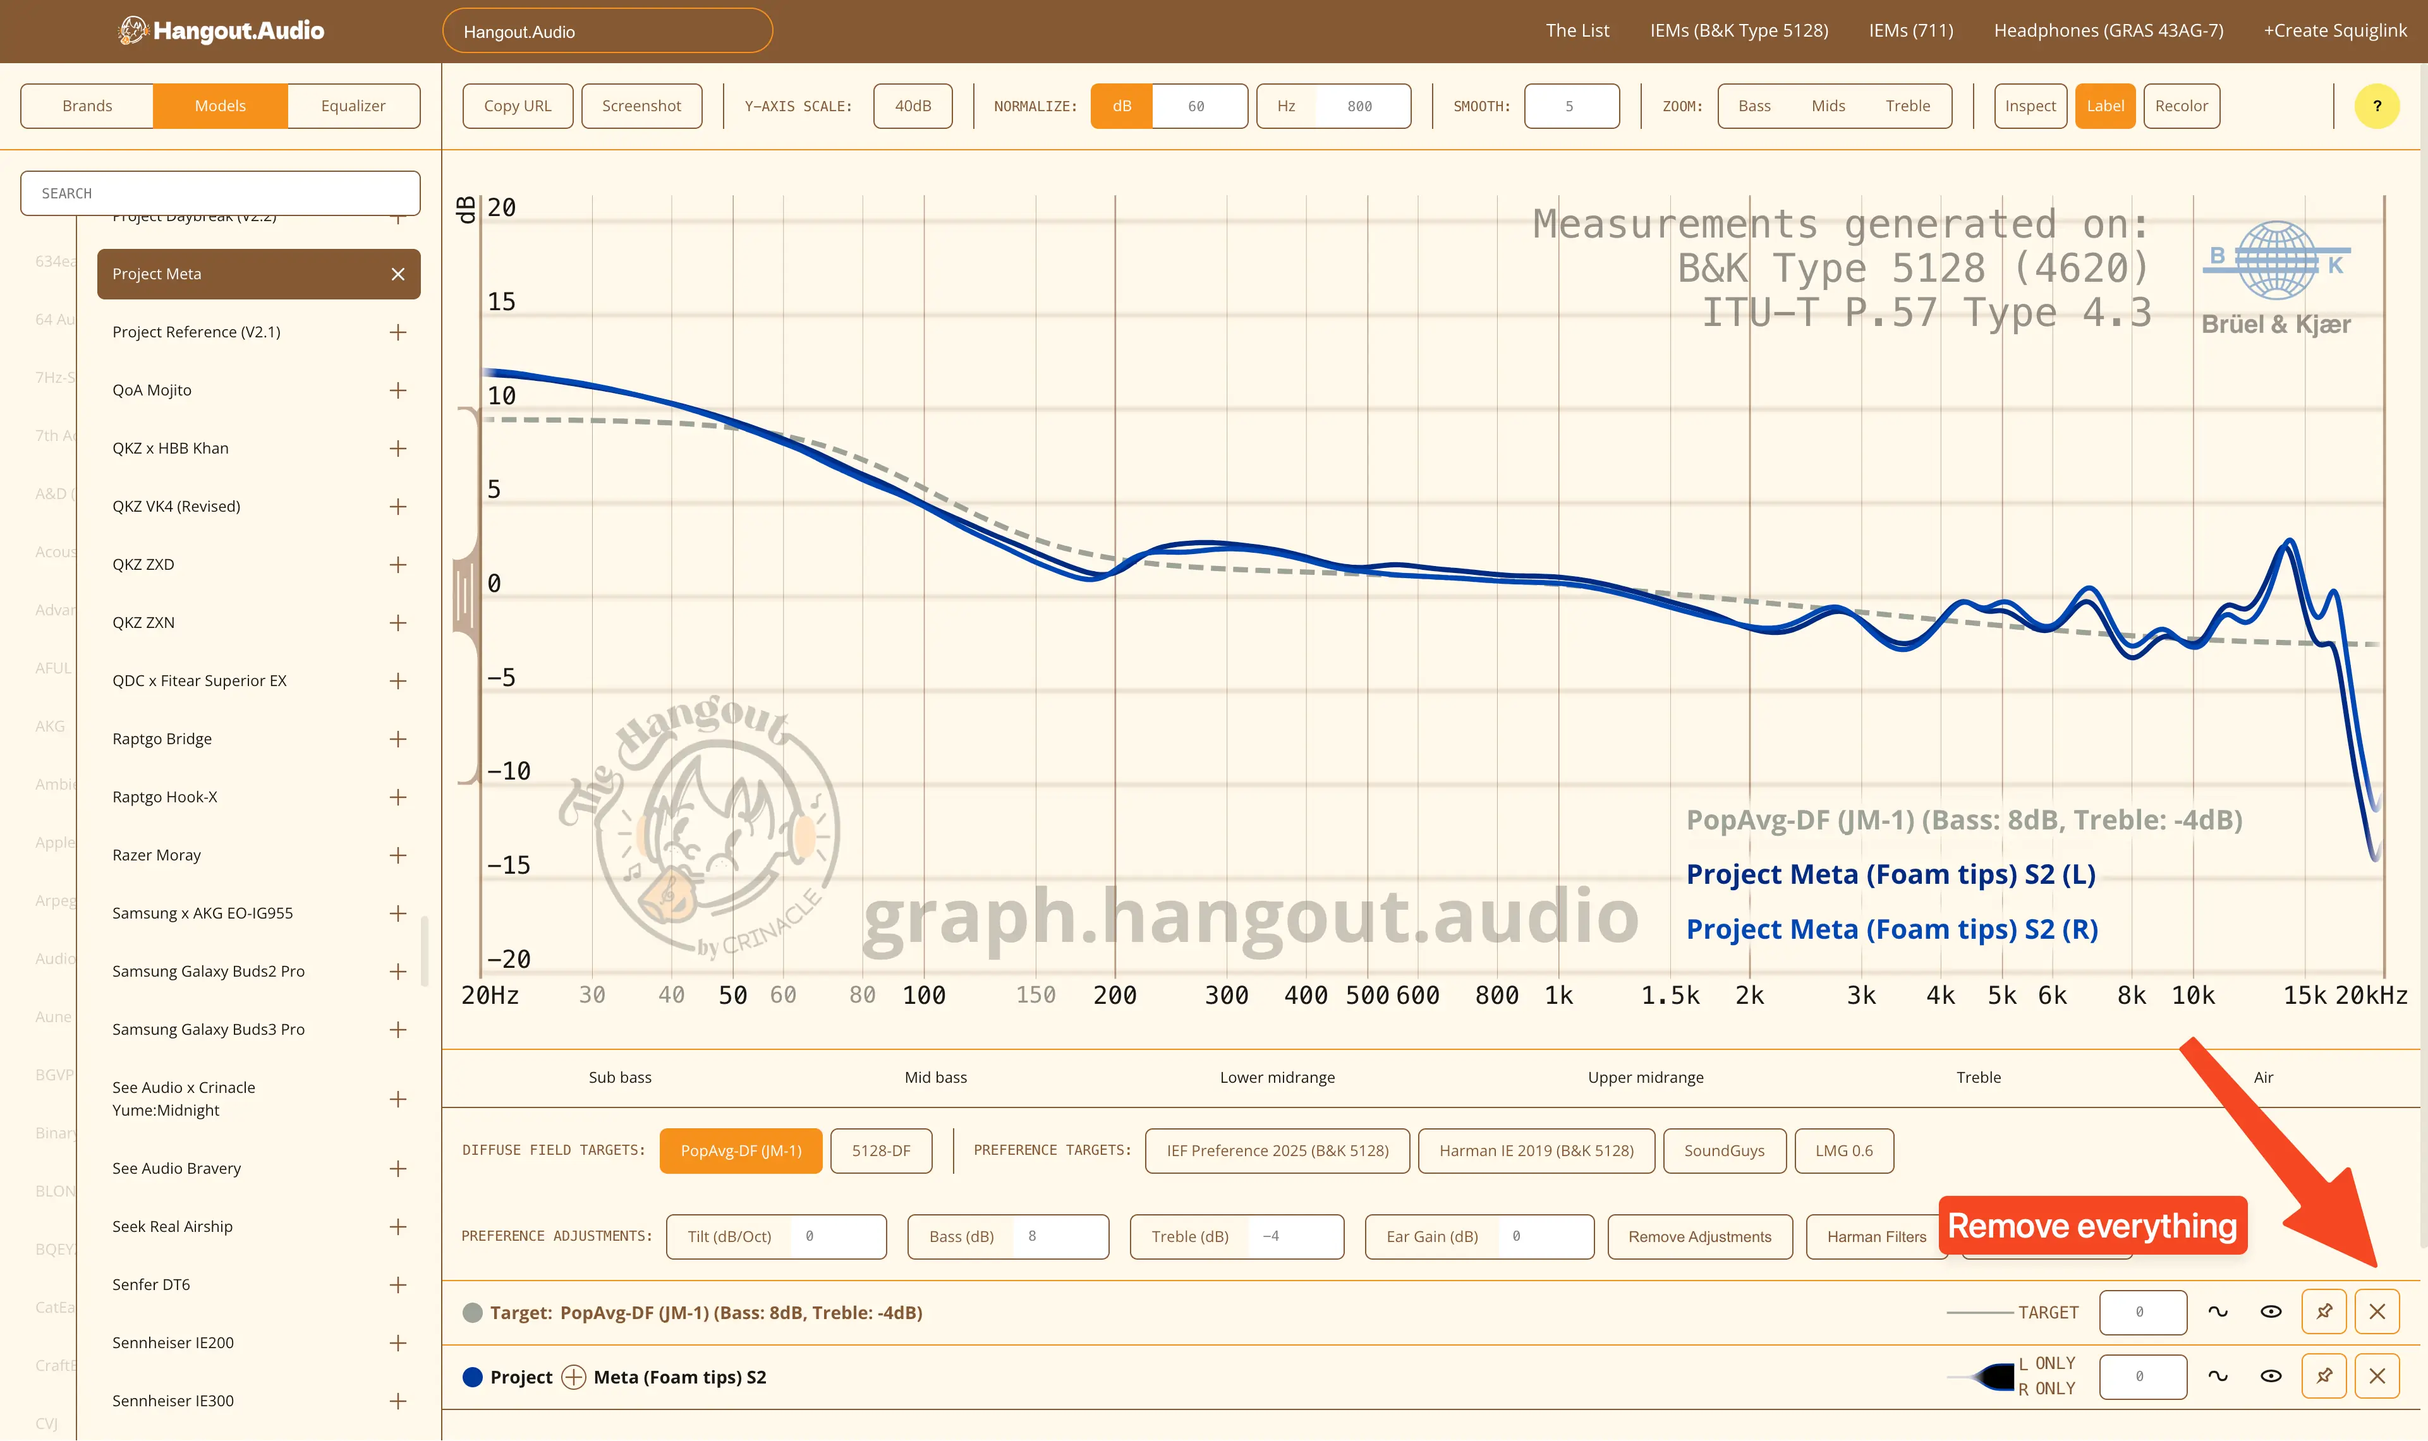
Task: Remove the target row with X button
Action: [x=2377, y=1312]
